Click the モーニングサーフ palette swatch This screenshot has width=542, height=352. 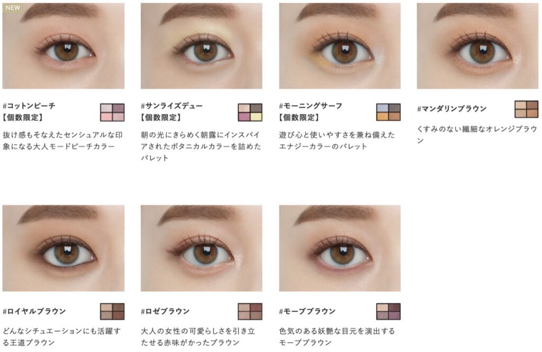click(388, 112)
